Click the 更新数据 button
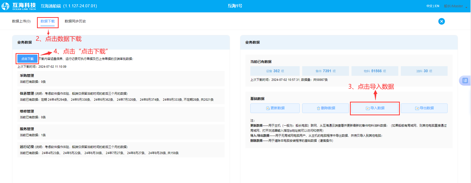This screenshot has width=471, height=183. point(275,108)
